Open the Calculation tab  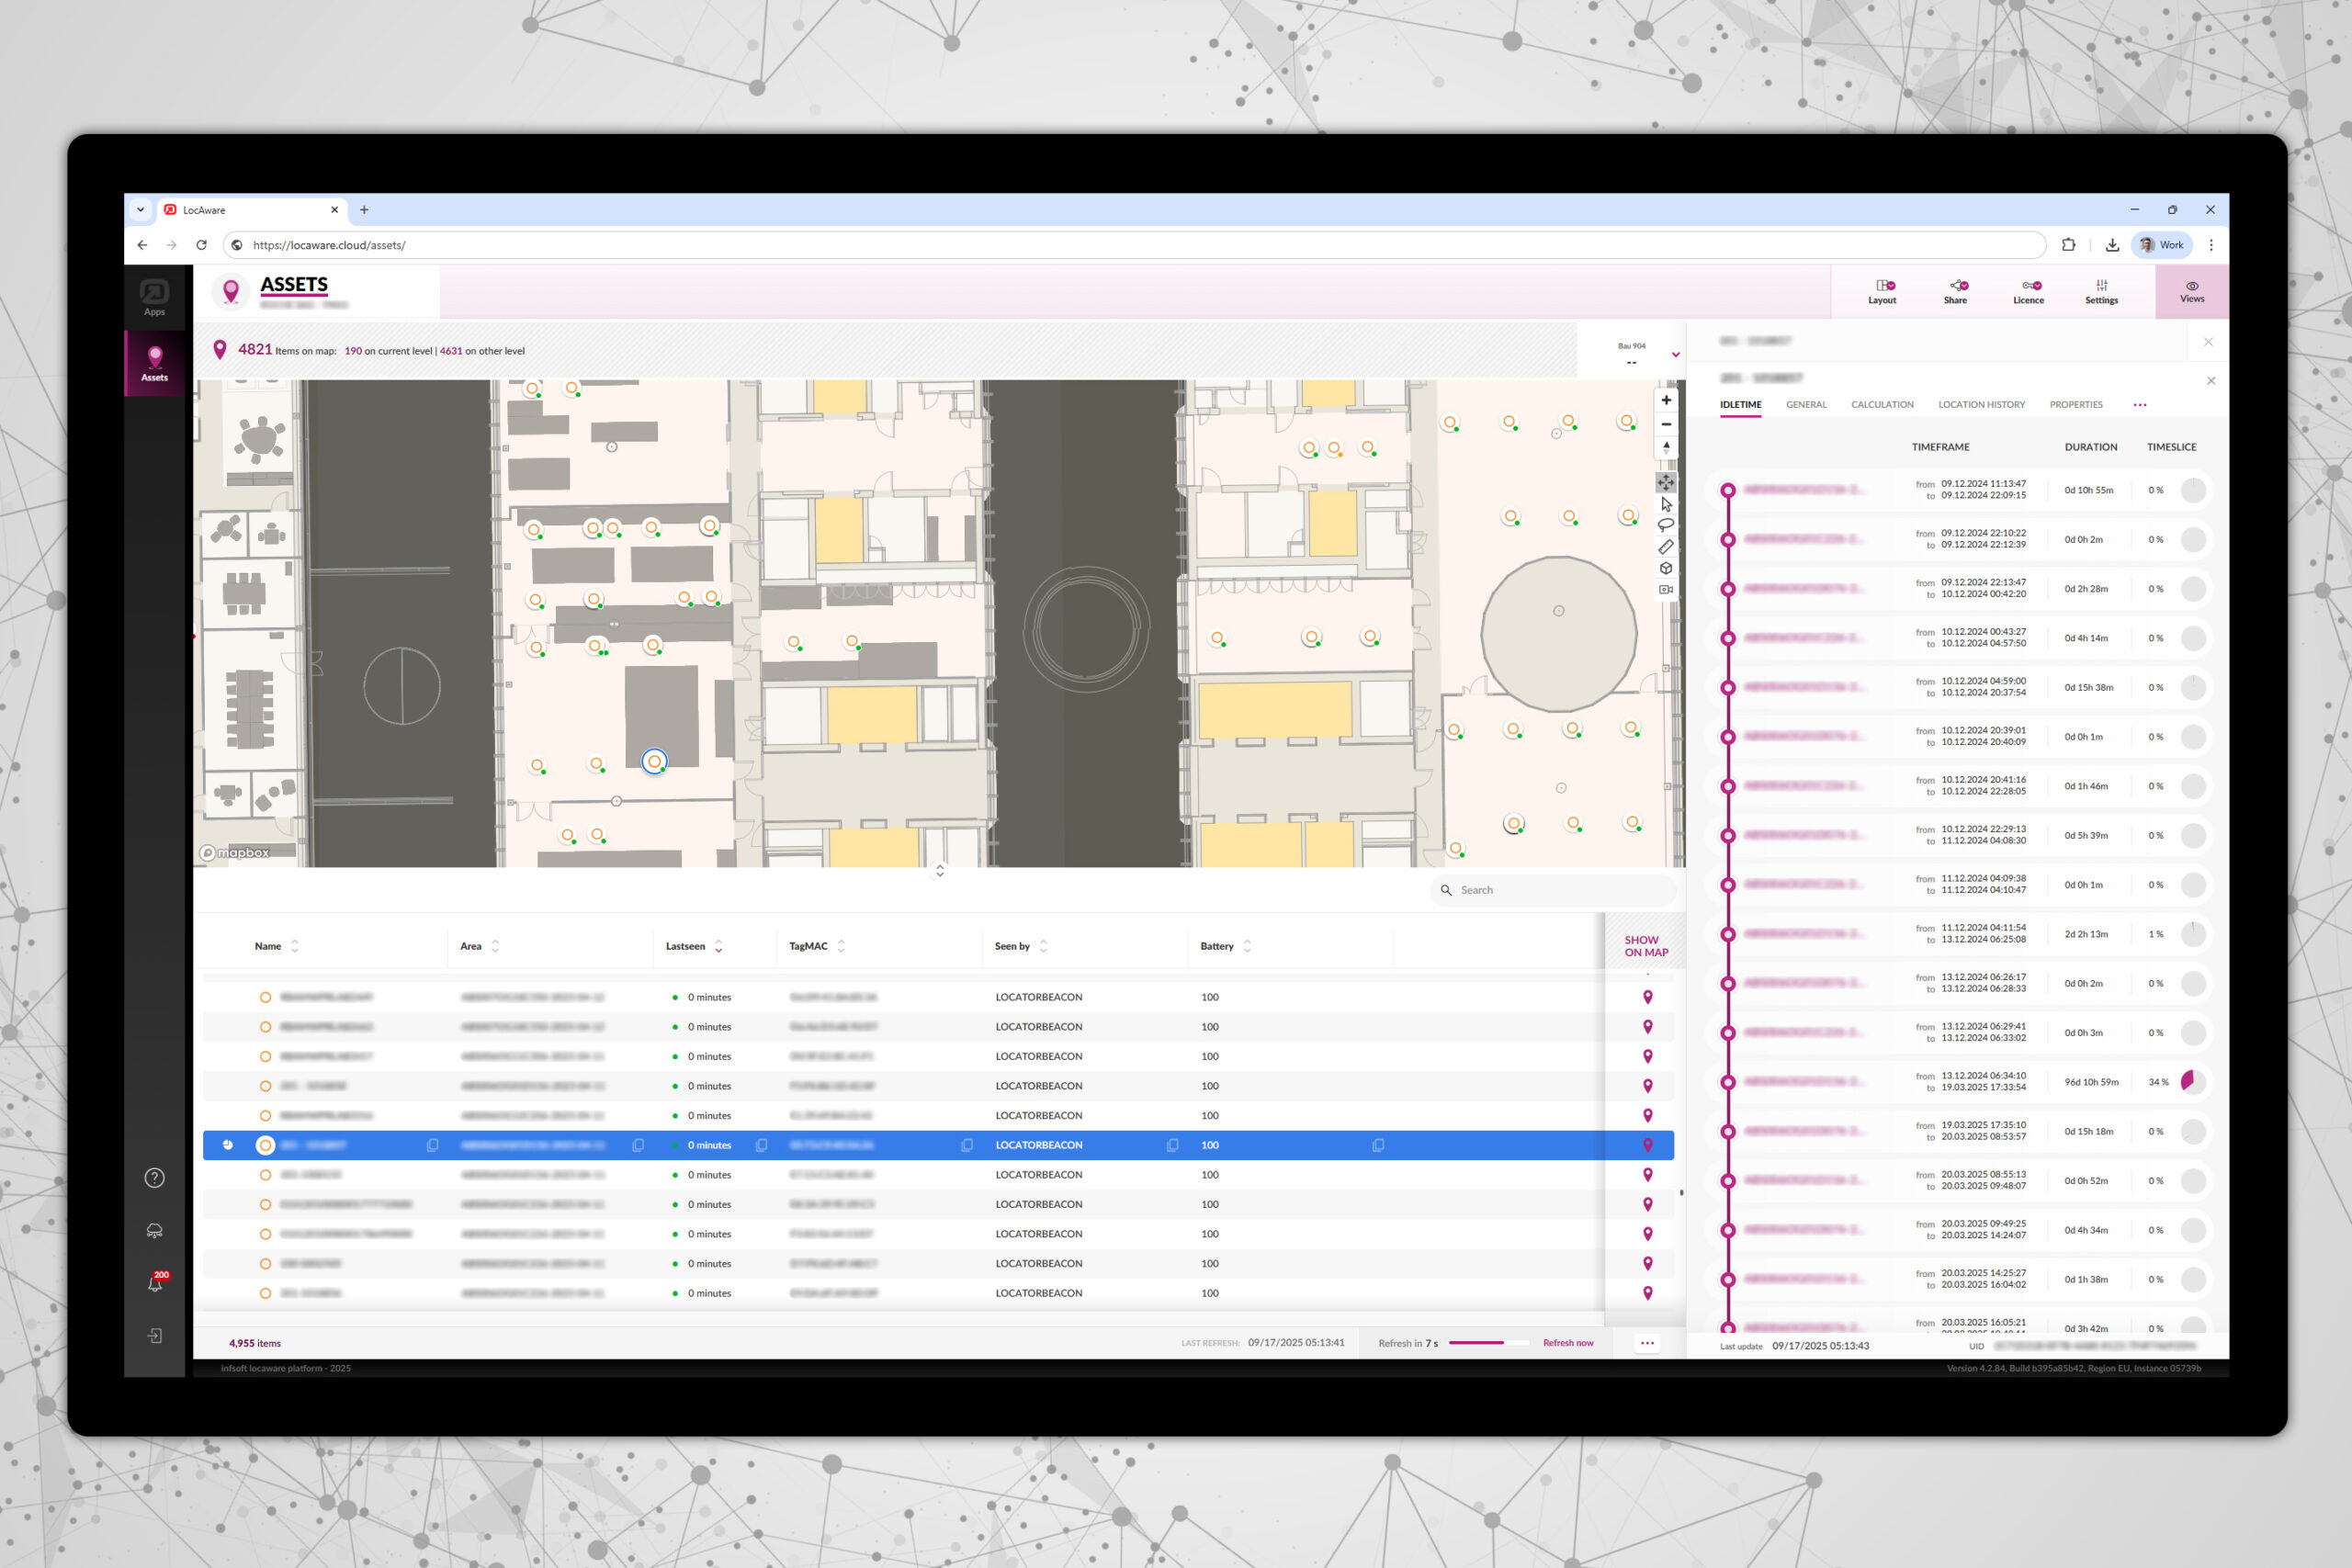(1882, 405)
